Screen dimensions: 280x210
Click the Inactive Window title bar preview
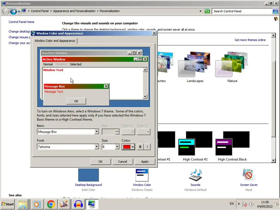[84, 53]
